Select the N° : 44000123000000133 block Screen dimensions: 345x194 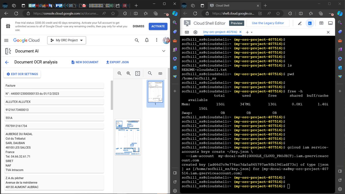point(54,94)
